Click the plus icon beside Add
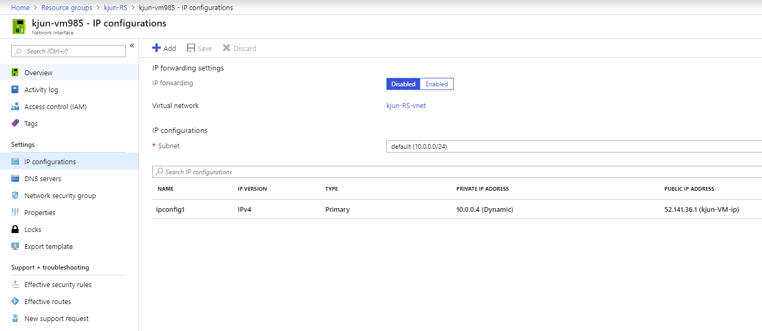Image resolution: width=762 pixels, height=331 pixels. [x=157, y=48]
